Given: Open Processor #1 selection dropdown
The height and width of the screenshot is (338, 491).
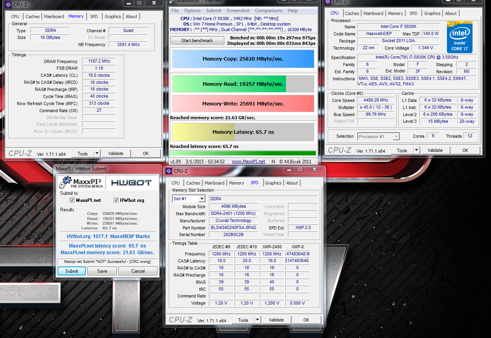Looking at the screenshot, I should (396, 137).
